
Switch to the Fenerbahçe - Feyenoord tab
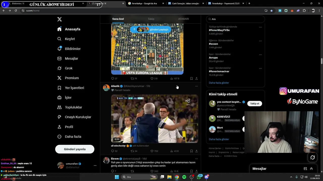(226, 4)
